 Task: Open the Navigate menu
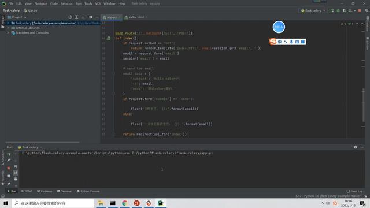(41, 3)
